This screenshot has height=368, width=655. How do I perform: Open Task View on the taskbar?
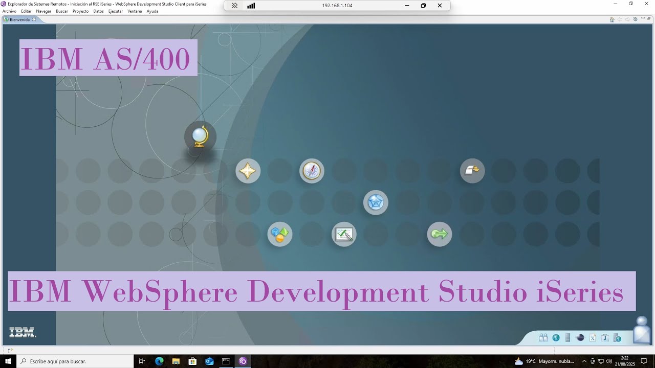(x=142, y=361)
